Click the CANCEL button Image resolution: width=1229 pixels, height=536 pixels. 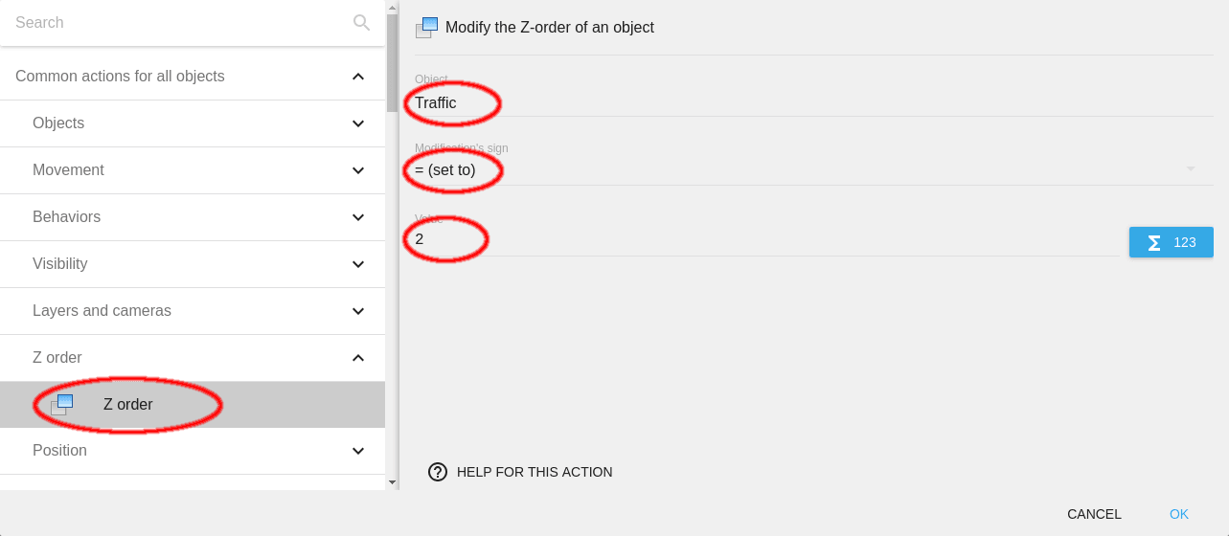1094,514
